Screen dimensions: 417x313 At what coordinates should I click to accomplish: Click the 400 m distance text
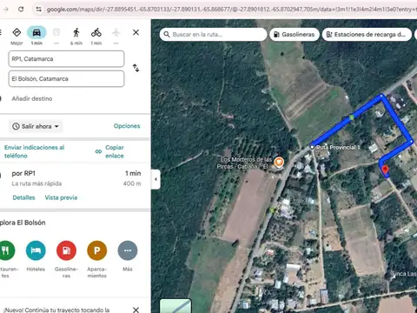[x=132, y=183]
